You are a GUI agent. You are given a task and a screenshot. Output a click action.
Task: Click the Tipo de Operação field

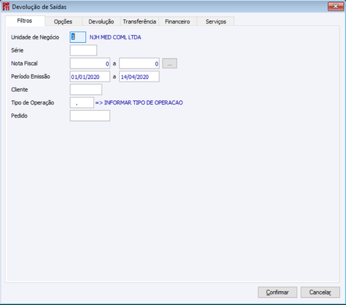(x=82, y=102)
